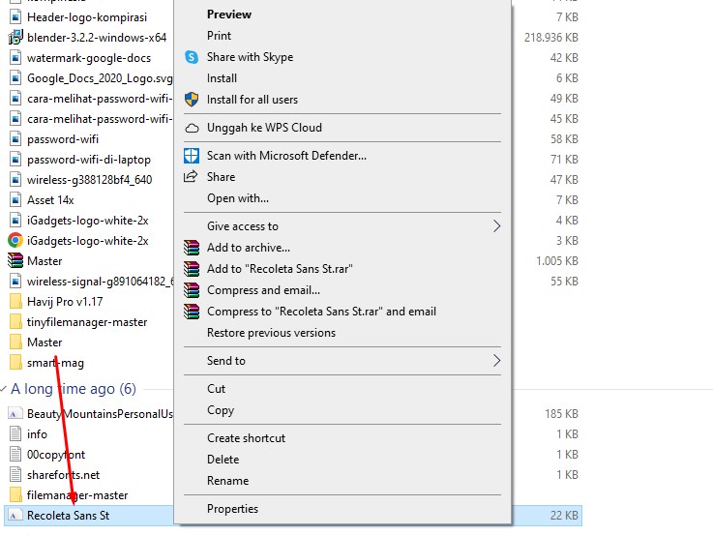The image size is (713, 536).
Task: Click the font file icon of Recoleta Sans St
Action: point(14,515)
